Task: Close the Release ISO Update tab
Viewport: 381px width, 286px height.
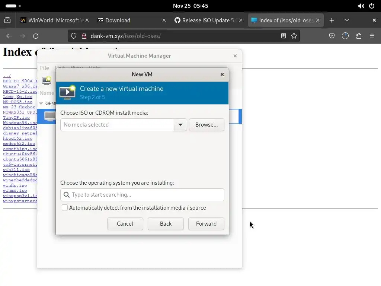Action: [241, 20]
